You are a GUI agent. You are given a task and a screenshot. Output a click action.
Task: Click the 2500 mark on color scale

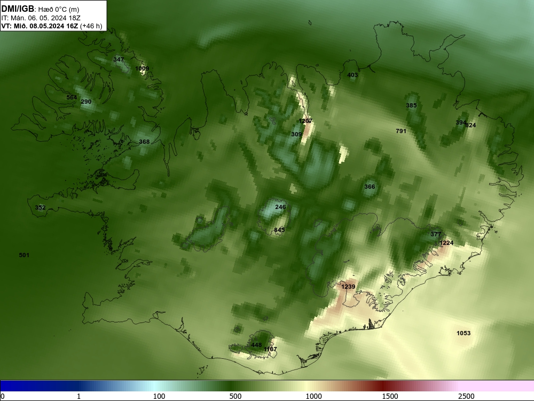tap(466, 396)
